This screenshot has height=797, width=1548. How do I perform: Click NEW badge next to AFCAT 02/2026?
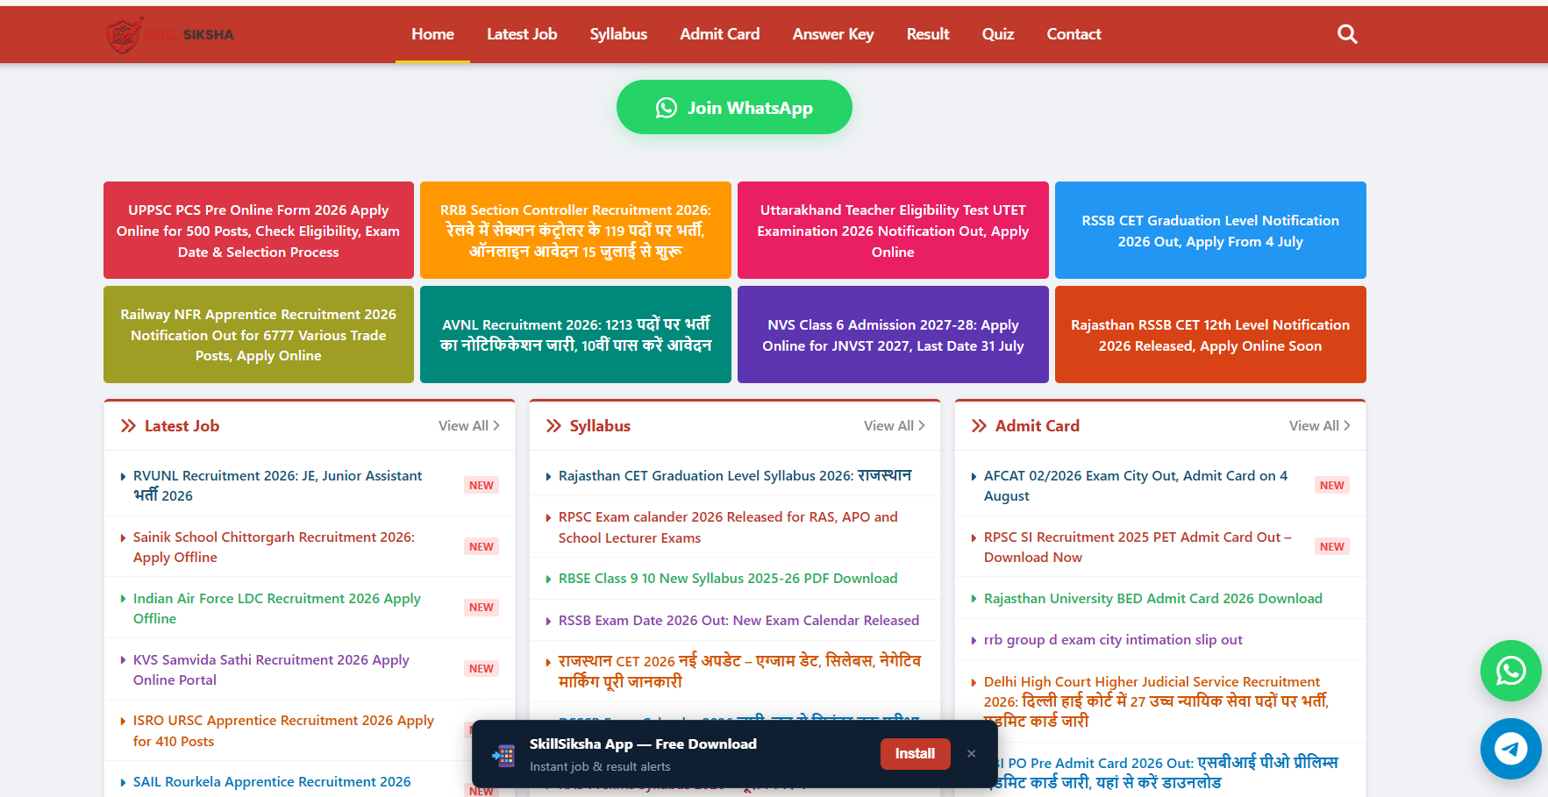[x=1332, y=486]
